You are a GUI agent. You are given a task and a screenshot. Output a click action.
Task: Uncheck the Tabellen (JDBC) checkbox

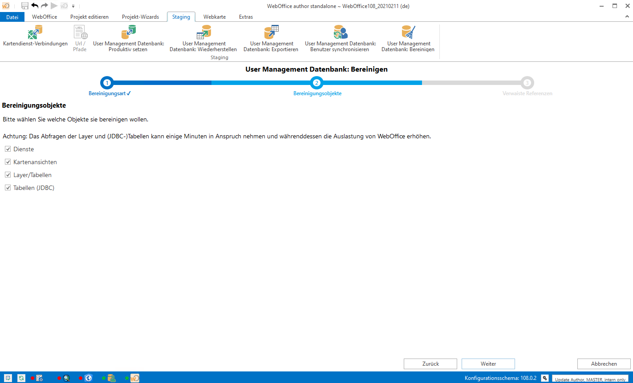coord(8,188)
